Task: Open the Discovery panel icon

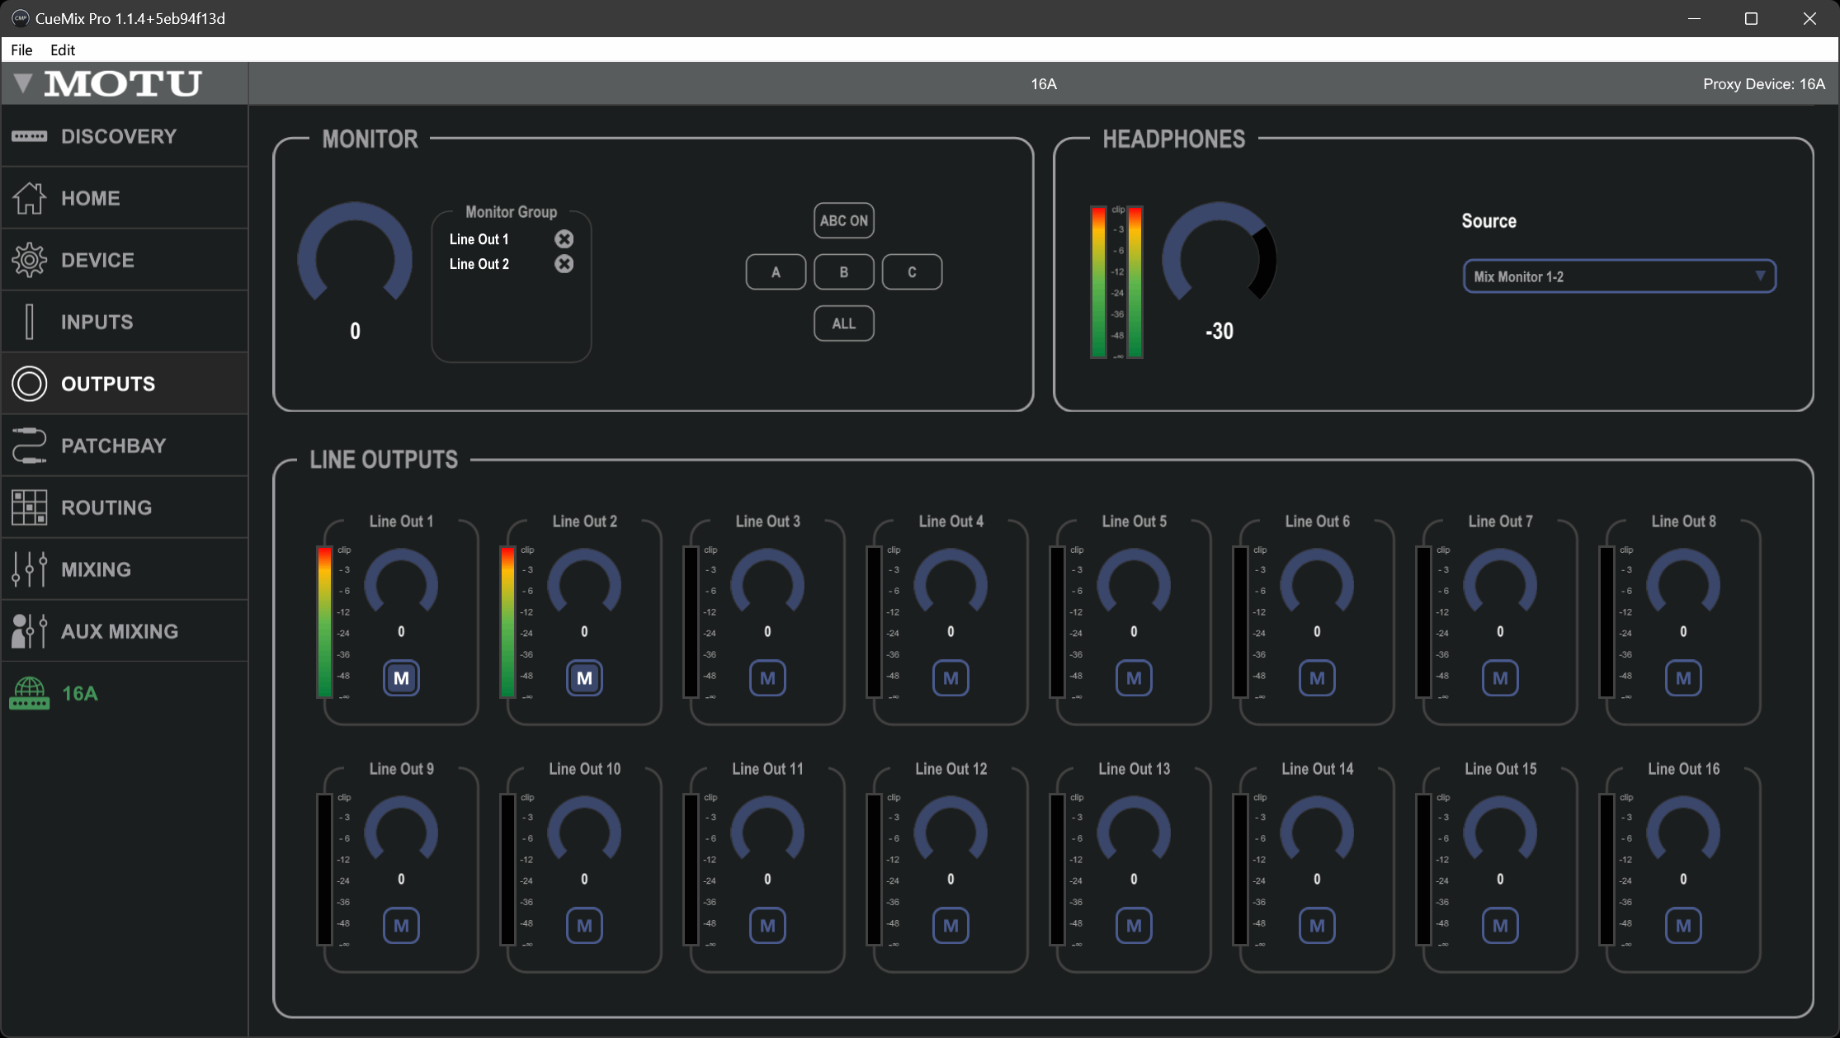Action: (x=30, y=136)
